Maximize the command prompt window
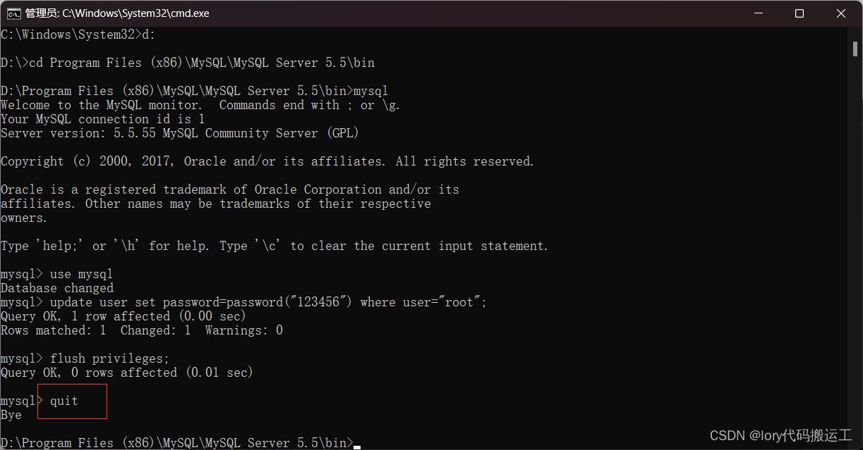Screen dimensions: 863x450 (799, 13)
